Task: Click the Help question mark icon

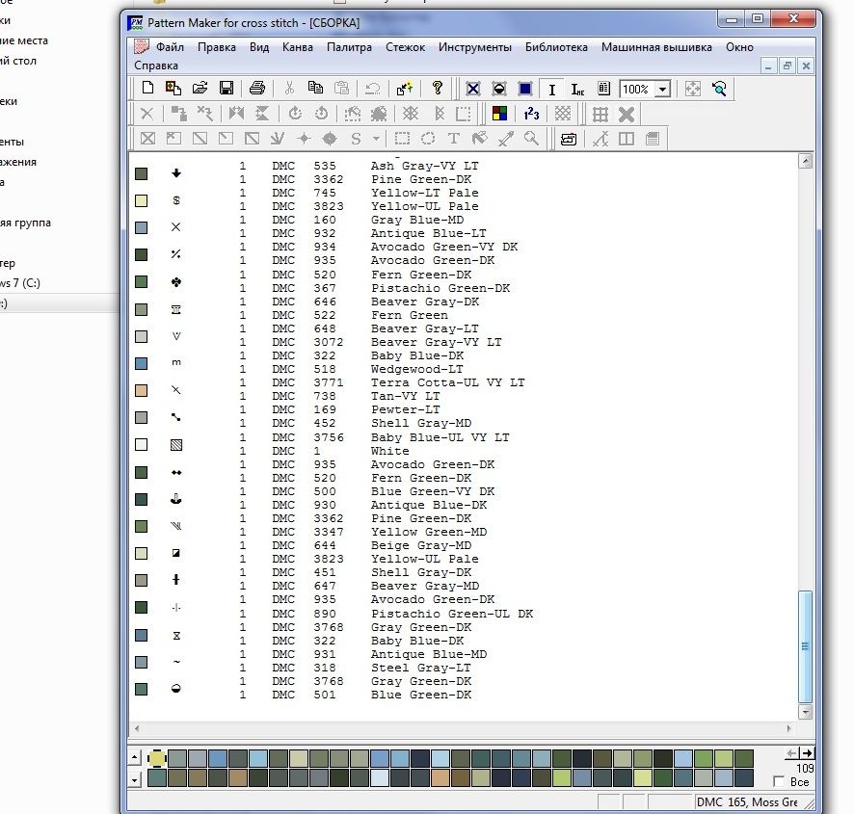Action: (x=437, y=89)
